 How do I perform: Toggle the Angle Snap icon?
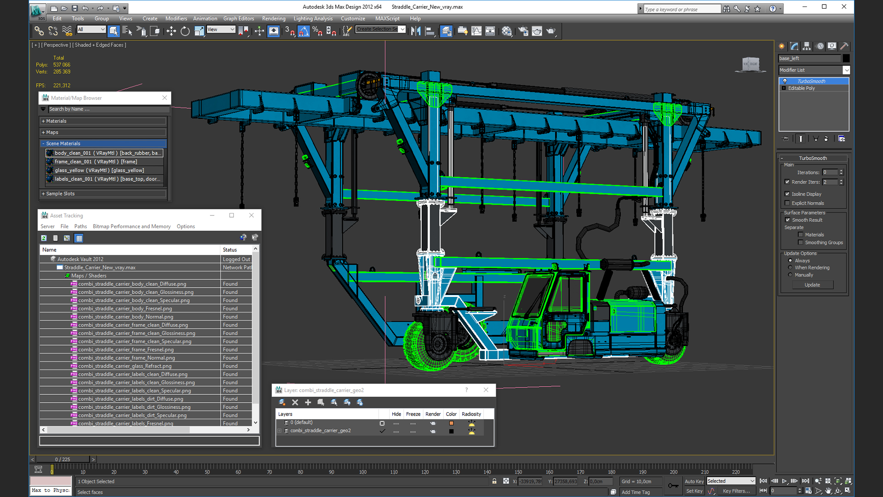coord(304,31)
